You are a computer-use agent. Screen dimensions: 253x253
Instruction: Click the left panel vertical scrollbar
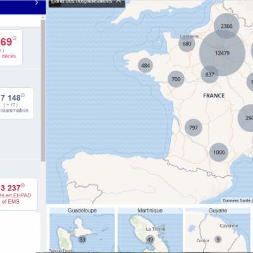[x=43, y=90]
